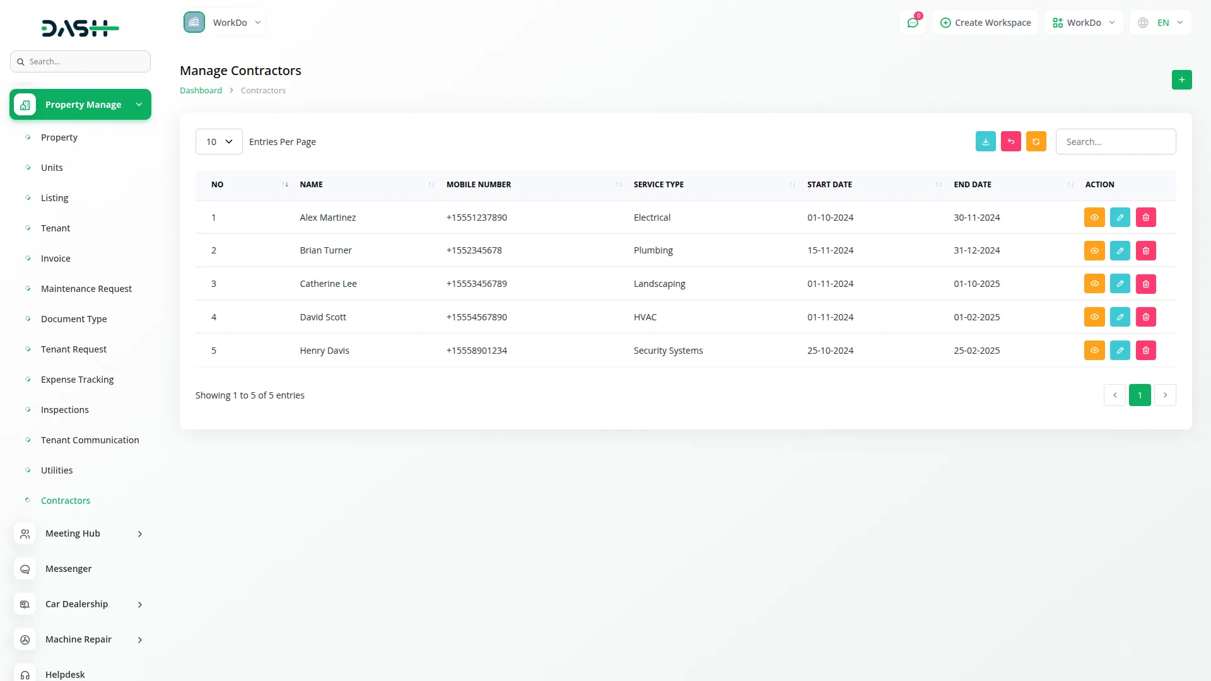
Task: Go to next pagination page arrow
Action: [1165, 395]
